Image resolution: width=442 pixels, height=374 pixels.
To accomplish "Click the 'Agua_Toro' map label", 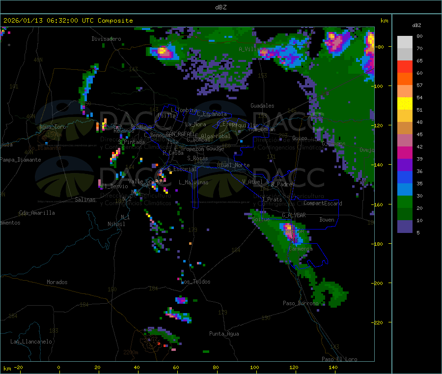I will click(x=53, y=127).
